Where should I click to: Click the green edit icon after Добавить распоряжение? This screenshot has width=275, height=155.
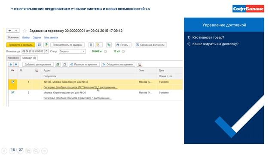(58, 65)
